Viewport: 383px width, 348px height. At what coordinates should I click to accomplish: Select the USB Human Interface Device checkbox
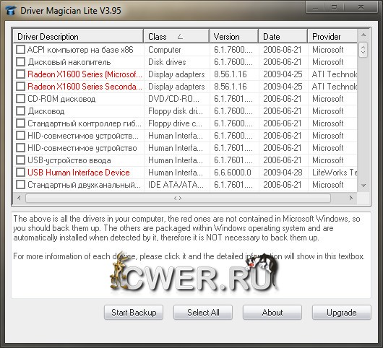coord(20,173)
